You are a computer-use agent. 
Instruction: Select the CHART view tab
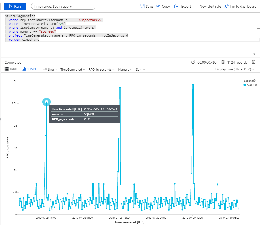coord(29,69)
